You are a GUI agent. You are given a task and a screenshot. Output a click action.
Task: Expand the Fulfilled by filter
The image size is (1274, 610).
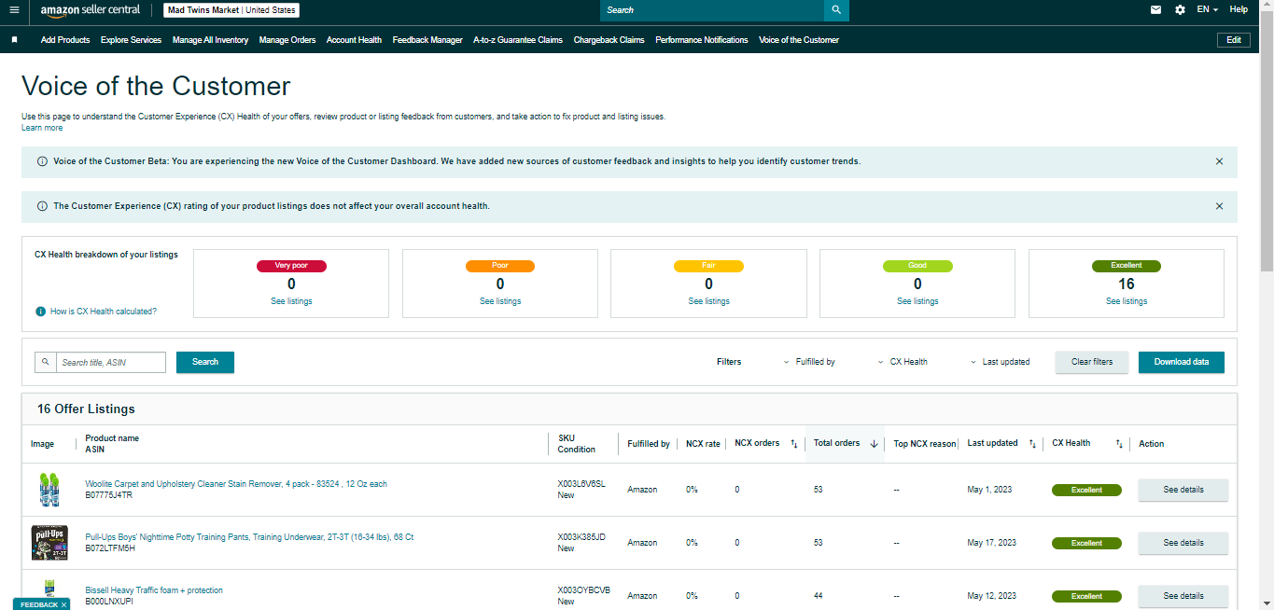click(x=809, y=362)
